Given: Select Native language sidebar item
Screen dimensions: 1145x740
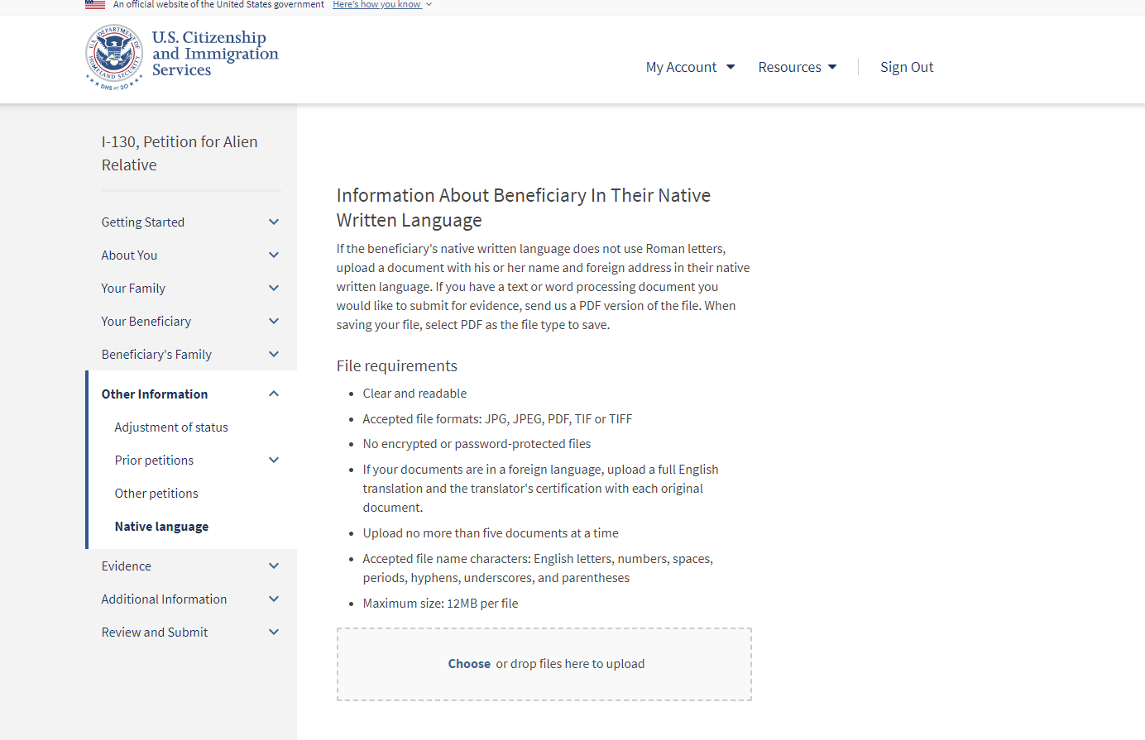Looking at the screenshot, I should coord(161,526).
